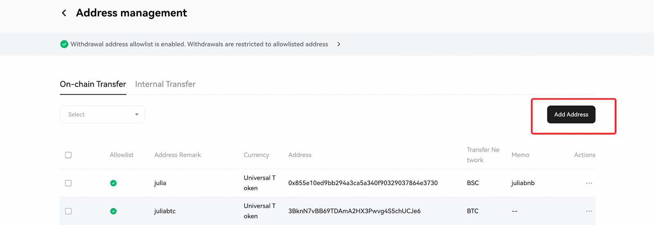Open the withdrawal allowlist enabled notice text
654x225 pixels.
[x=199, y=44]
